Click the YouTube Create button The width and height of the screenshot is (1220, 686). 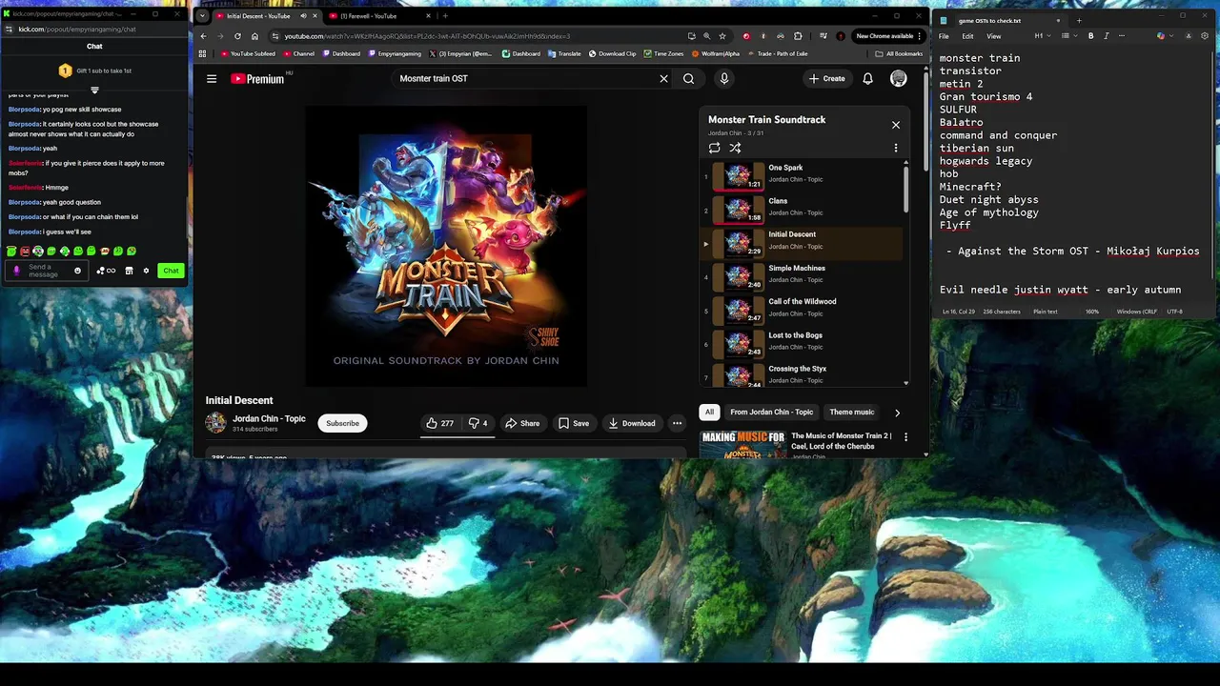[x=826, y=78]
